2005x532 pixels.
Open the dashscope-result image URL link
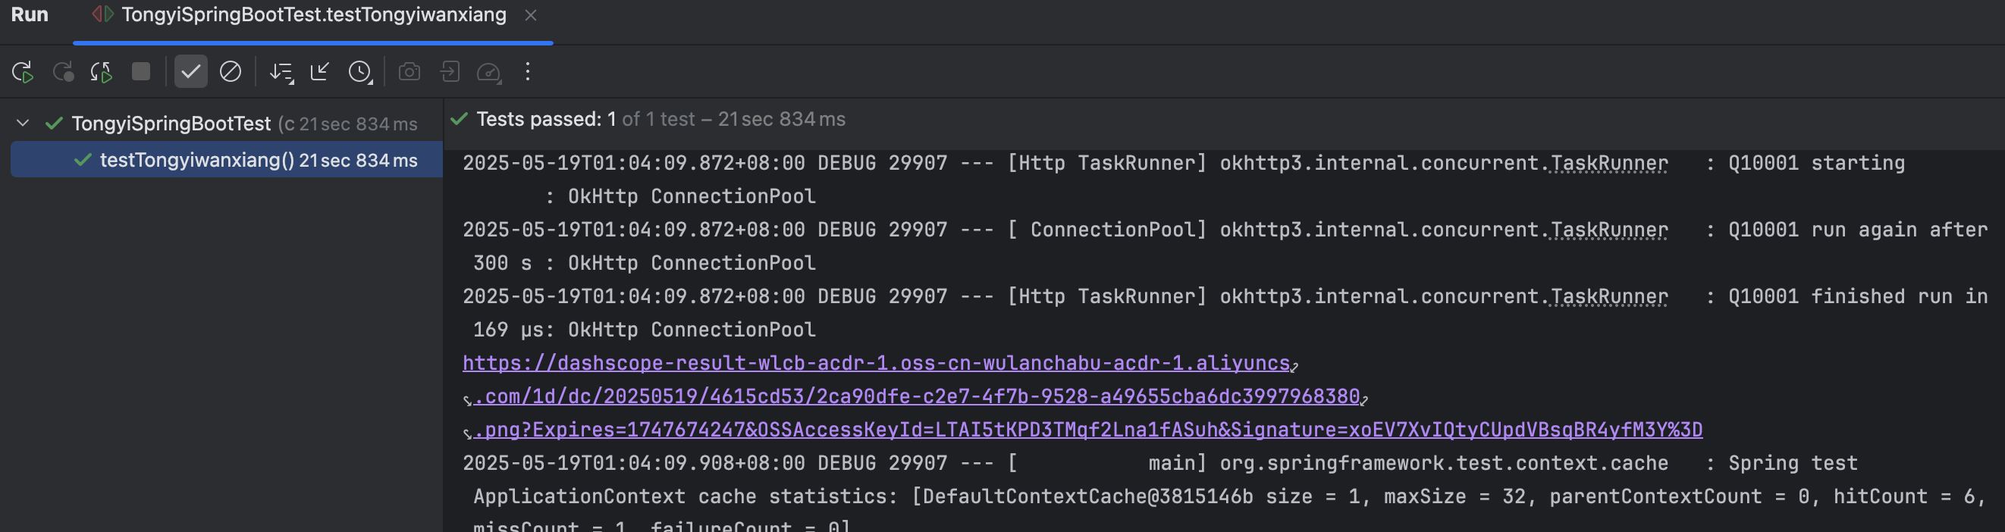pos(1082,396)
